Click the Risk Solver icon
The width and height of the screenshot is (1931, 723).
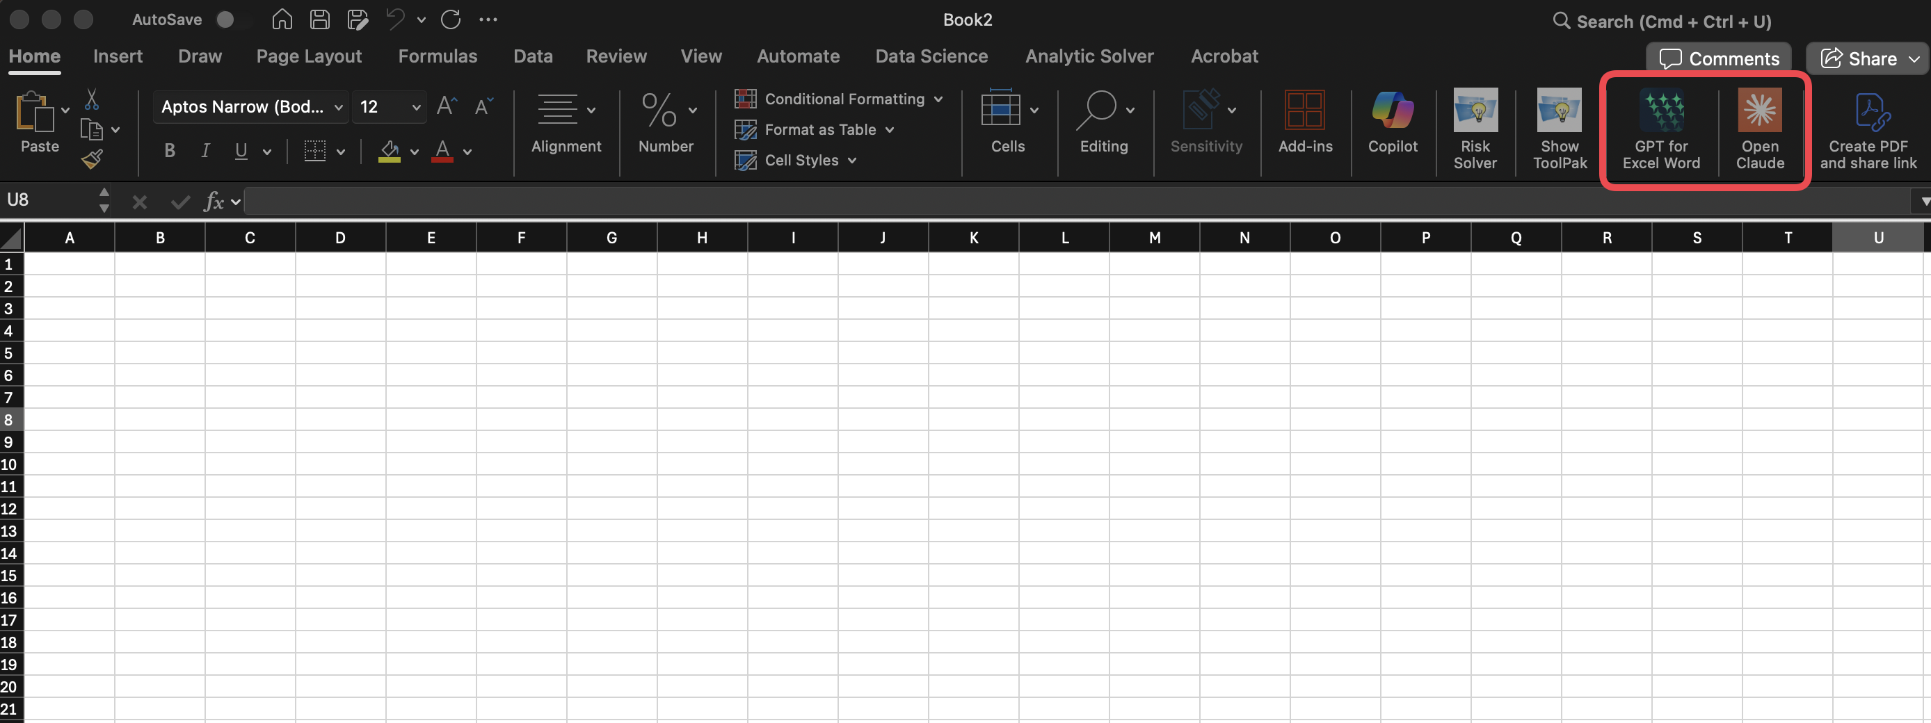pos(1475,127)
